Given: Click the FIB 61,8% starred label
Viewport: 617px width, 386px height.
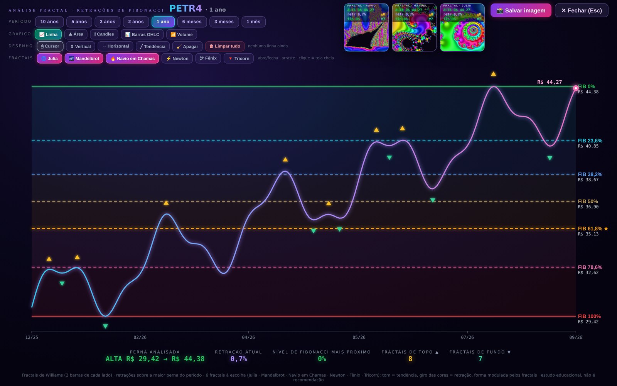Looking at the screenshot, I should (x=593, y=229).
